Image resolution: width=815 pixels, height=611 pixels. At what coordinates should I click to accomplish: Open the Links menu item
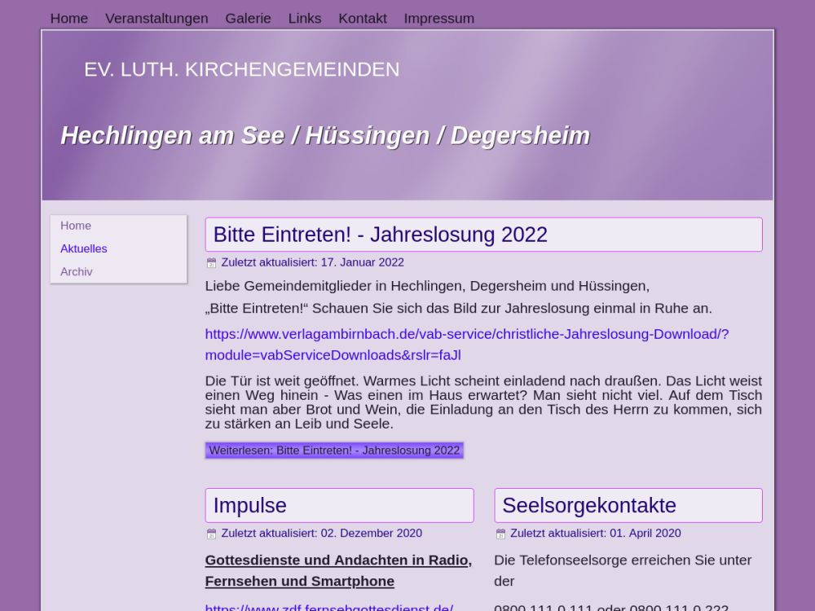(x=305, y=18)
